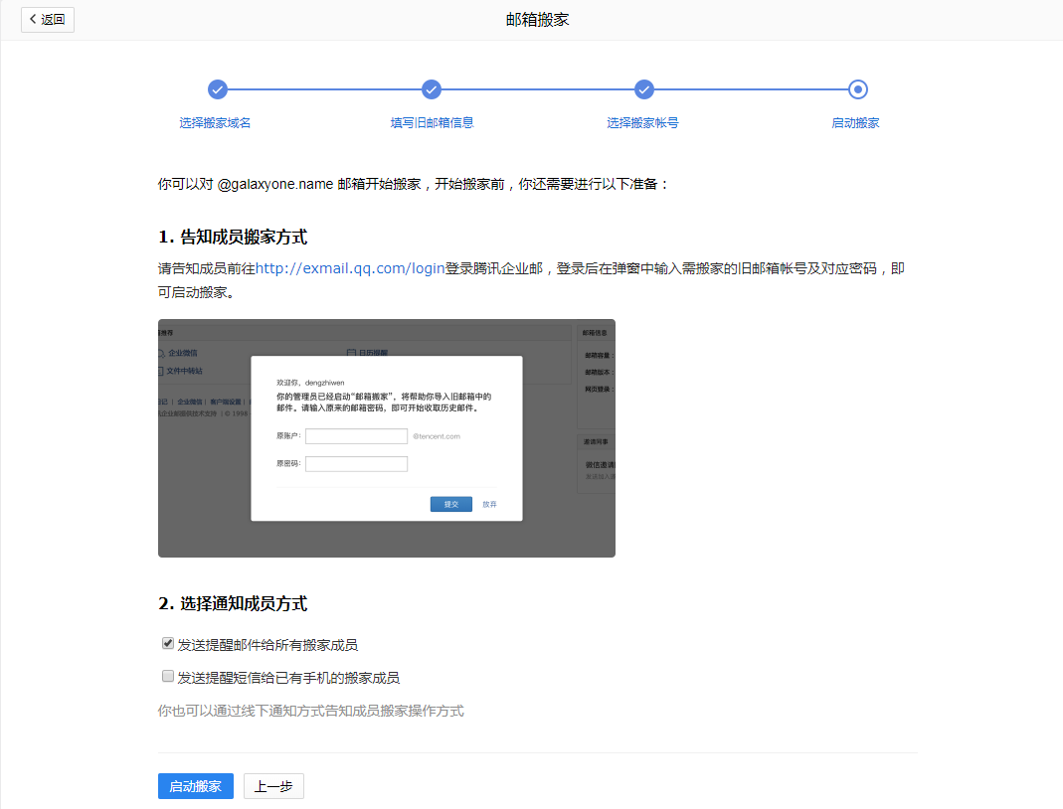
Task: Click the 原密码 field in the preview image
Action: (x=356, y=464)
